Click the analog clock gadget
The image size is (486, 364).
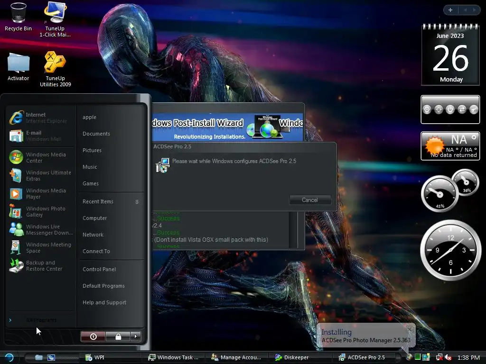(x=450, y=250)
